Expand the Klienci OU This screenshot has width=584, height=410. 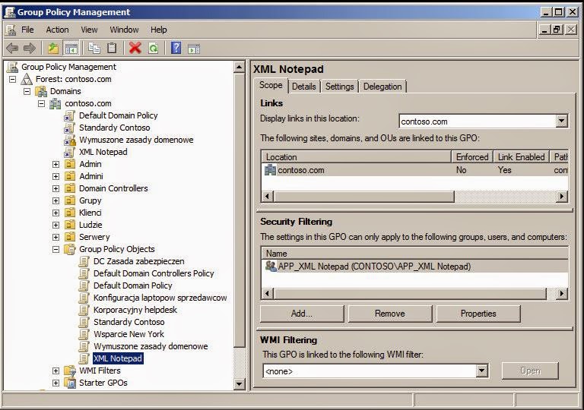point(56,213)
